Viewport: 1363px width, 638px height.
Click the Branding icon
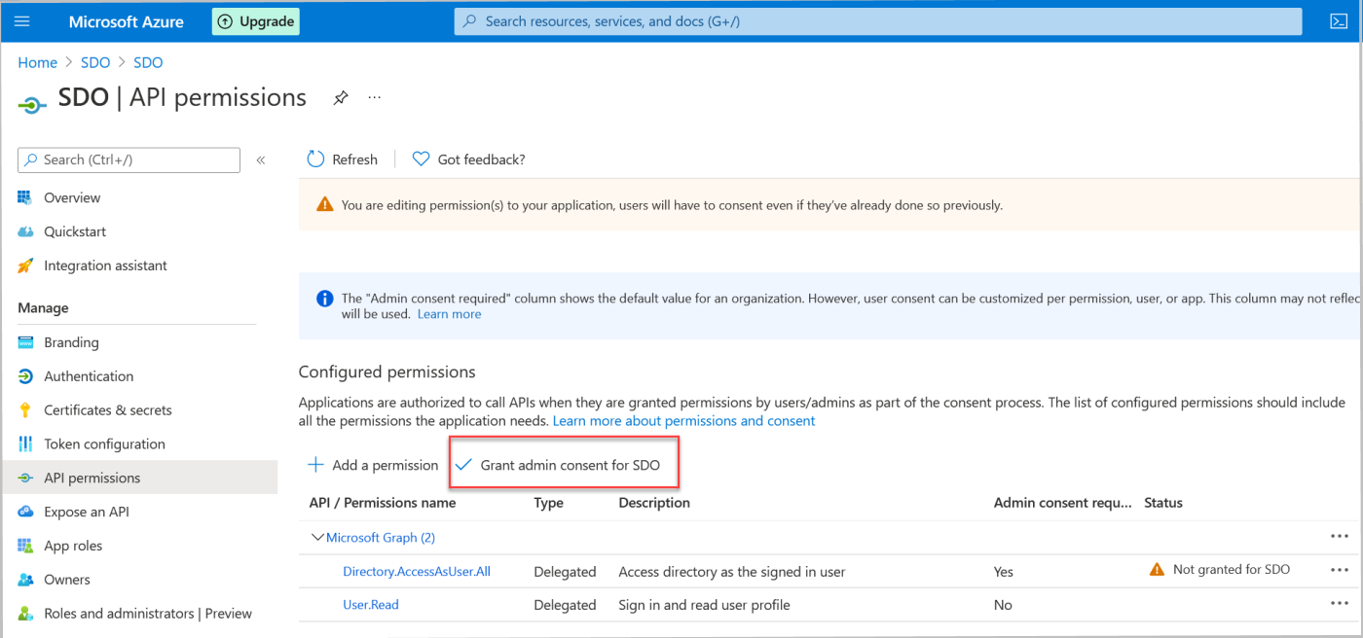(x=25, y=342)
